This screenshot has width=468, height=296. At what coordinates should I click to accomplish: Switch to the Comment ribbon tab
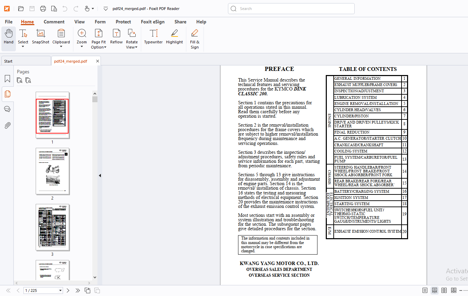coord(54,22)
